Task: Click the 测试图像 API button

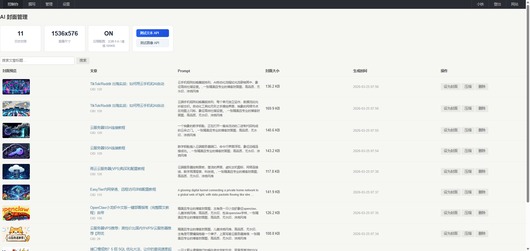Action: [152, 43]
